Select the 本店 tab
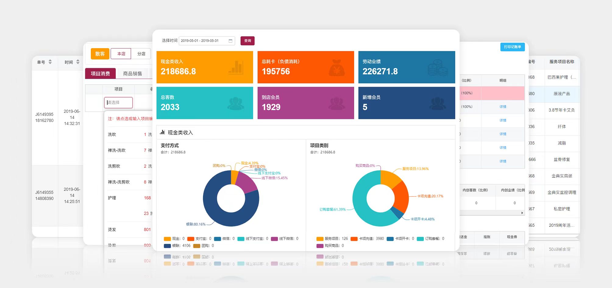612x288 pixels. point(121,54)
